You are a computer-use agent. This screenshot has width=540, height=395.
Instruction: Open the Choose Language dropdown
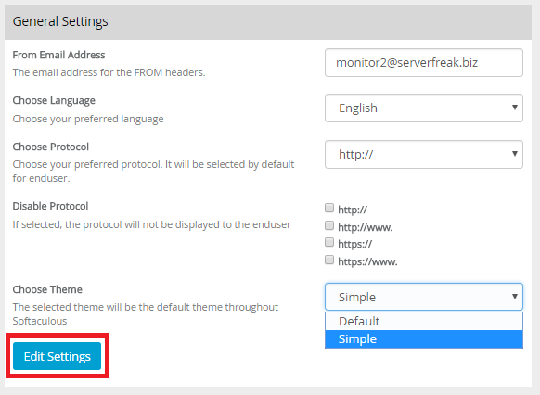(424, 108)
